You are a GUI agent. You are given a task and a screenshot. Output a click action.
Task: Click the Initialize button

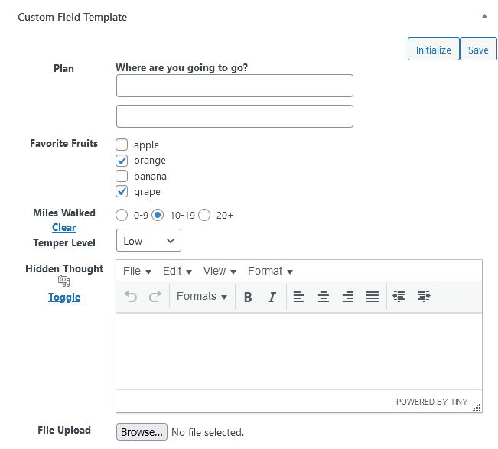pos(434,49)
